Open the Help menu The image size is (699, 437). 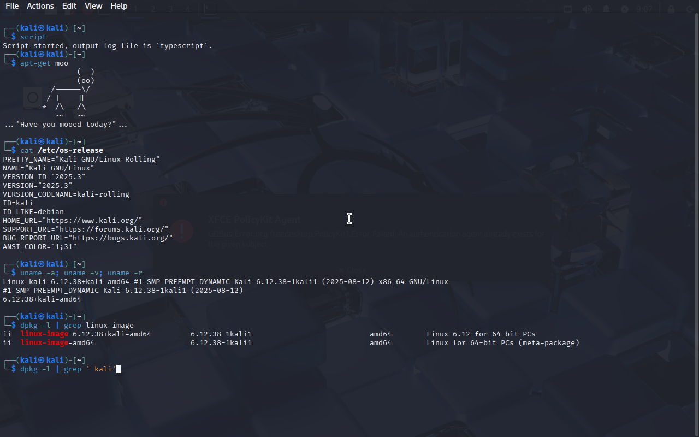tap(119, 6)
